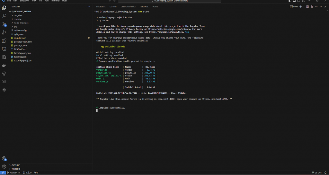Toggle the panel layout icon
The image size is (329, 175).
coord(295,1)
